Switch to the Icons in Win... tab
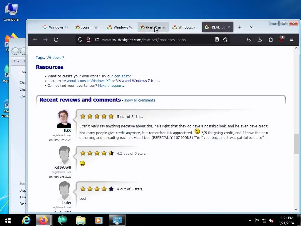The image size is (301, 226). point(88,27)
